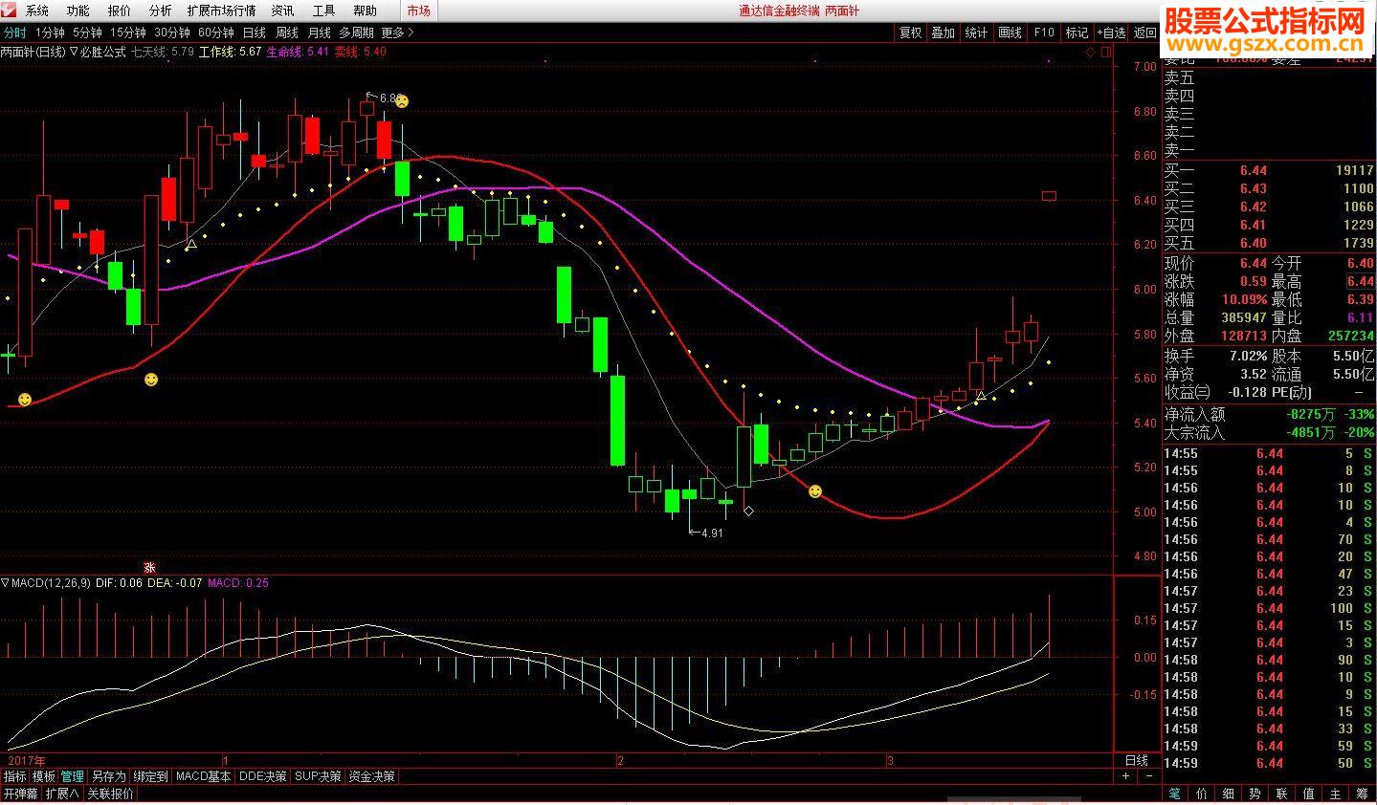Click the 另存为 save-as tab
Screen dimensions: 1377x805
coord(108,777)
